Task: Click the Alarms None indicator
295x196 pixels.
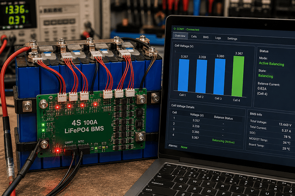Action: 184,147
